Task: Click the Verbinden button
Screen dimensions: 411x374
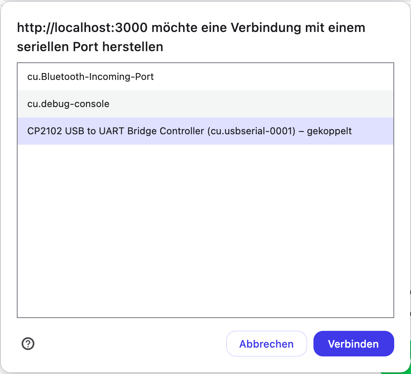Action: [x=353, y=344]
